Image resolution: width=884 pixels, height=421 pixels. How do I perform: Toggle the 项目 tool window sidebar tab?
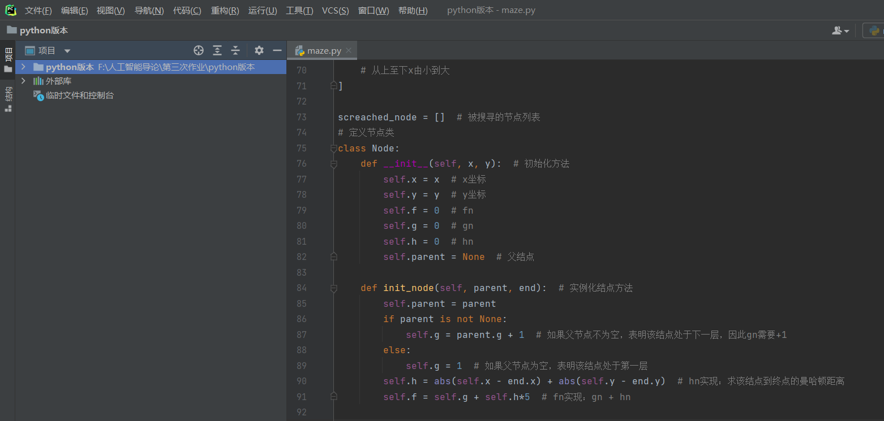point(8,60)
